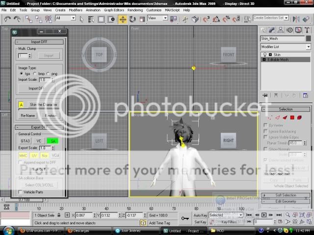Select the bmp image type radio
Viewport: 314px width, 235px height.
(x=35, y=73)
